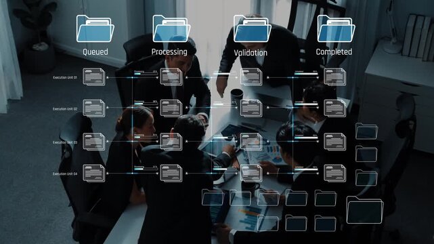This screenshot has width=434, height=244.
Task: Open the Completed folder icon
Action: pos(336,28)
